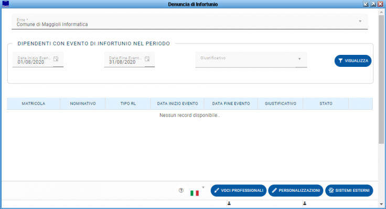This screenshot has width=386, height=209.
Task: Open calendar picker for Data Inizio Evento
Action: point(56,59)
